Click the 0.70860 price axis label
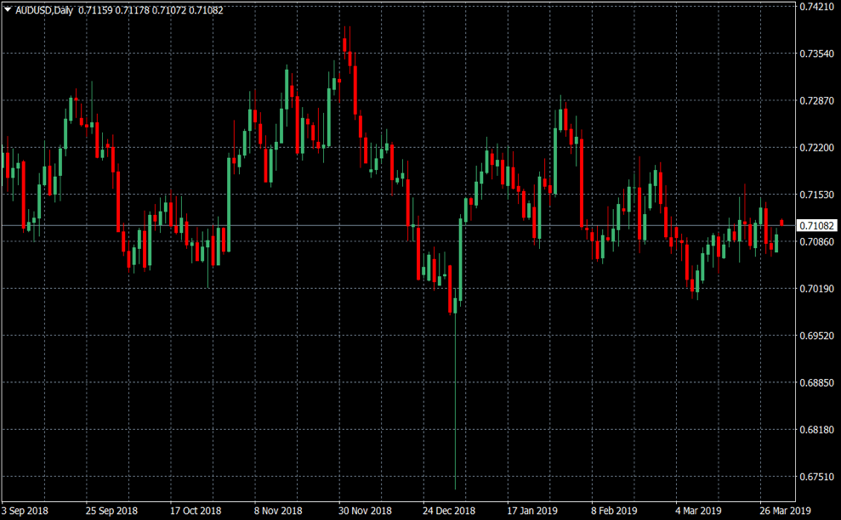The height and width of the screenshot is (520, 841). 817,242
